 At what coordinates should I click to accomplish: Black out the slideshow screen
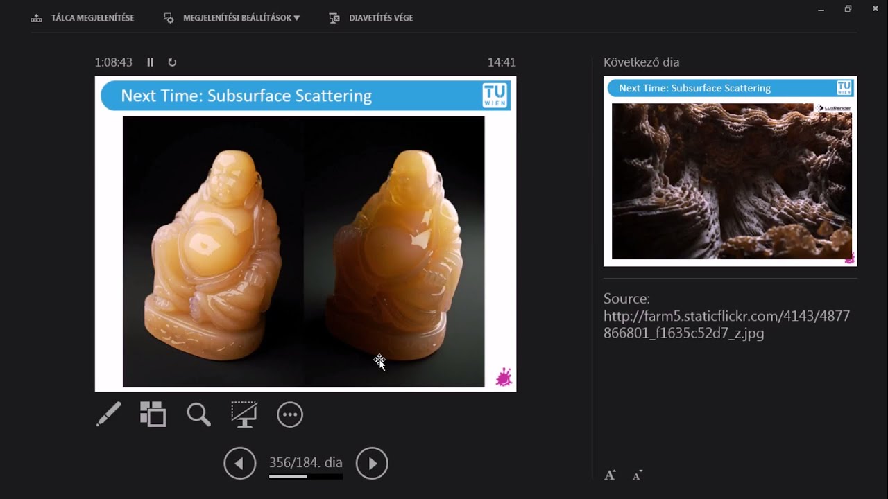point(244,414)
